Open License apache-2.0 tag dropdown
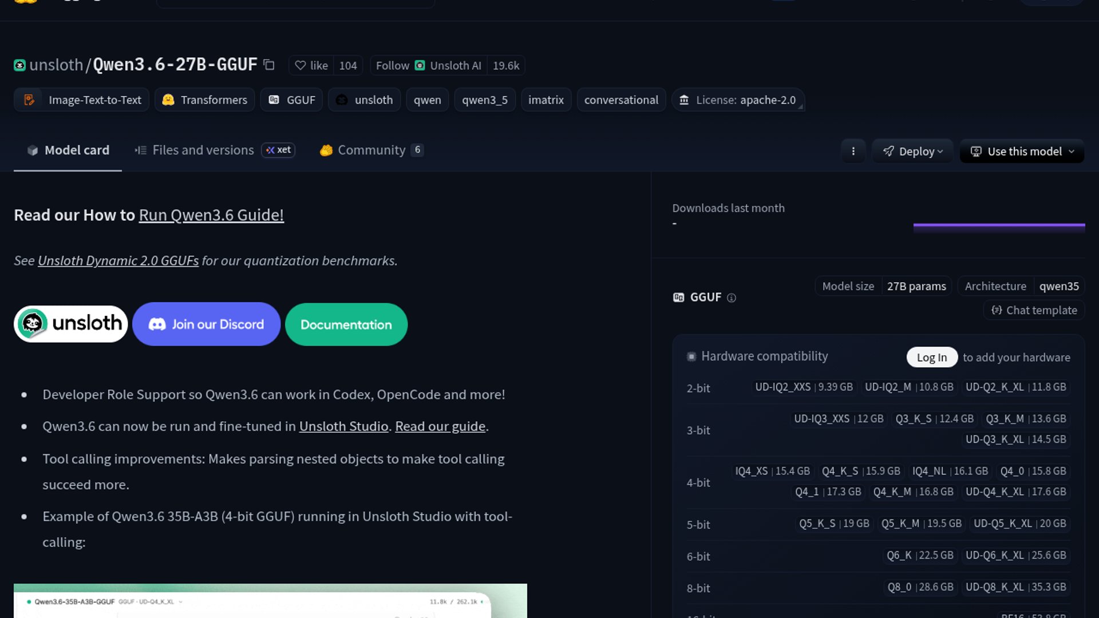This screenshot has height=618, width=1099. coord(738,100)
